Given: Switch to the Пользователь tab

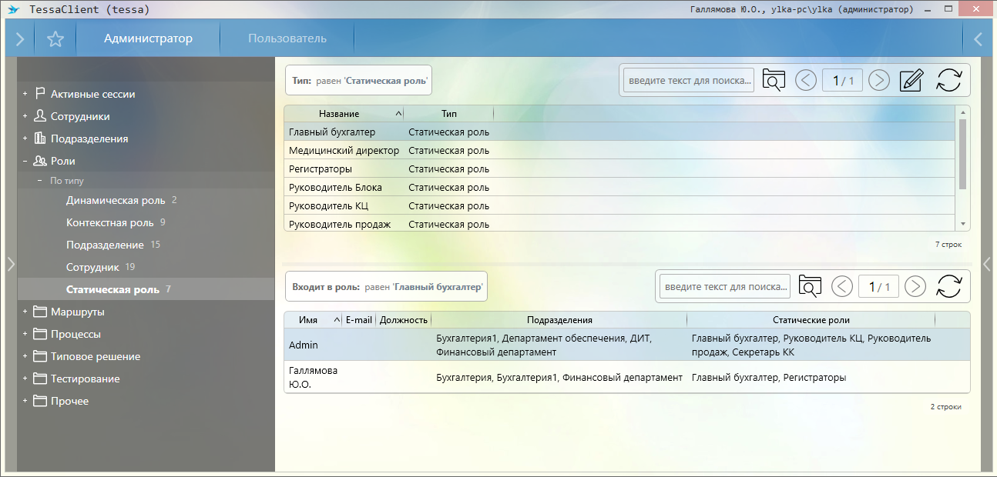Looking at the screenshot, I should 287,38.
